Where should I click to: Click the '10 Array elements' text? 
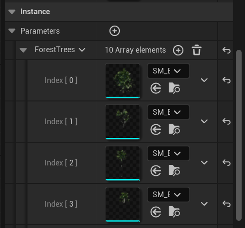(x=136, y=50)
